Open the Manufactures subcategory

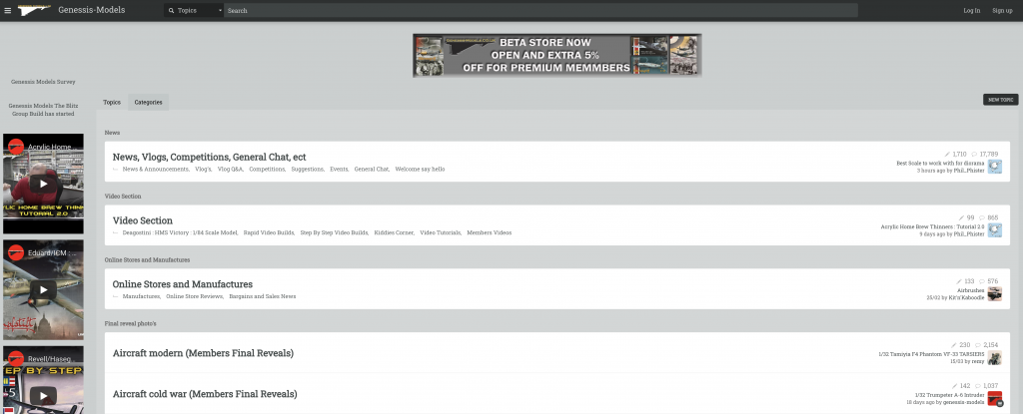tap(141, 296)
